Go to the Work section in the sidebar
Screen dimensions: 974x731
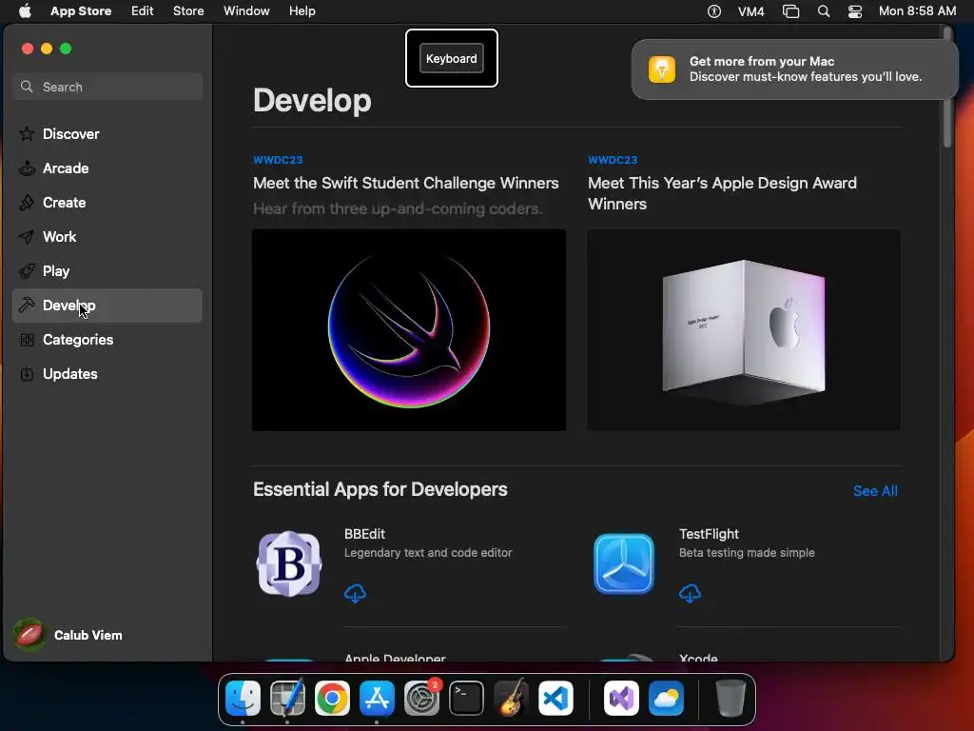[x=107, y=237]
